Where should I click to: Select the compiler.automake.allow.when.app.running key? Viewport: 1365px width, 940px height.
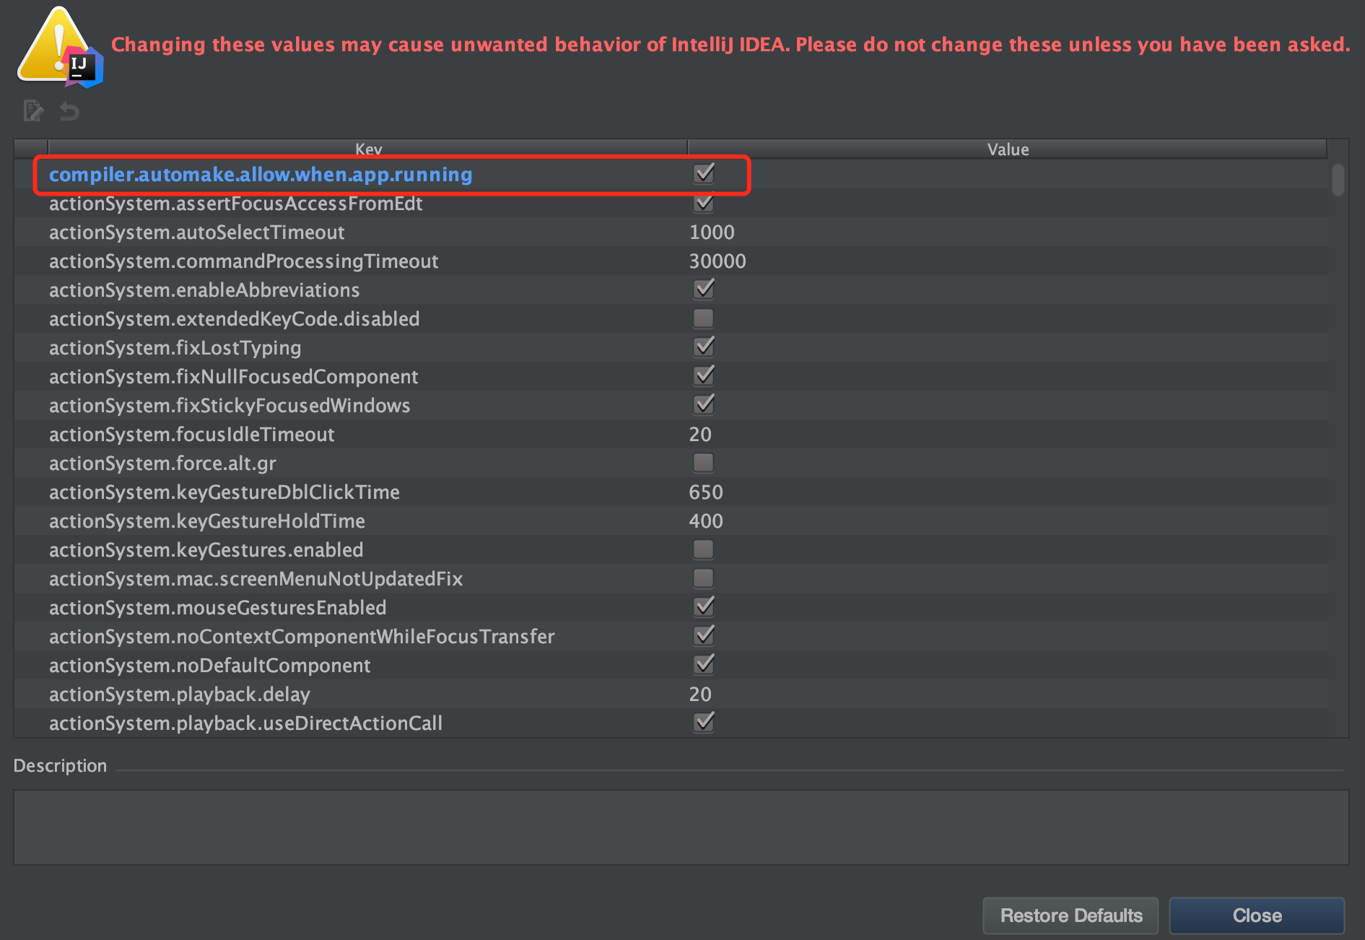261,175
